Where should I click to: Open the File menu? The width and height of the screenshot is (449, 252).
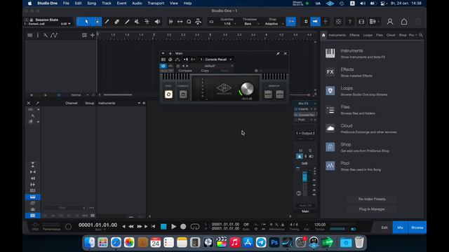coord(66,3)
